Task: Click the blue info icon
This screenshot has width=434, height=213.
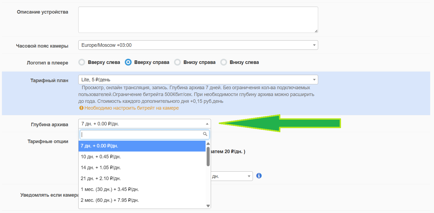Action: click(x=259, y=176)
